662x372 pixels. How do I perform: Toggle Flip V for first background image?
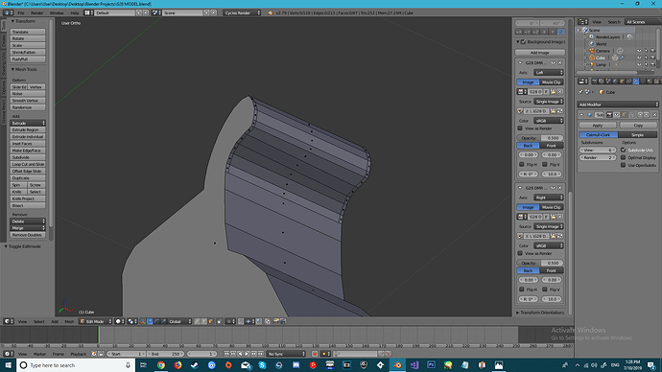(x=545, y=165)
